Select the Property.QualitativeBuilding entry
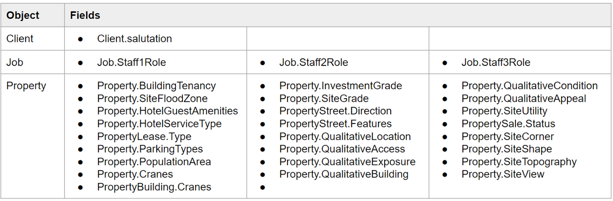The width and height of the screenshot is (613, 201). pos(344,174)
